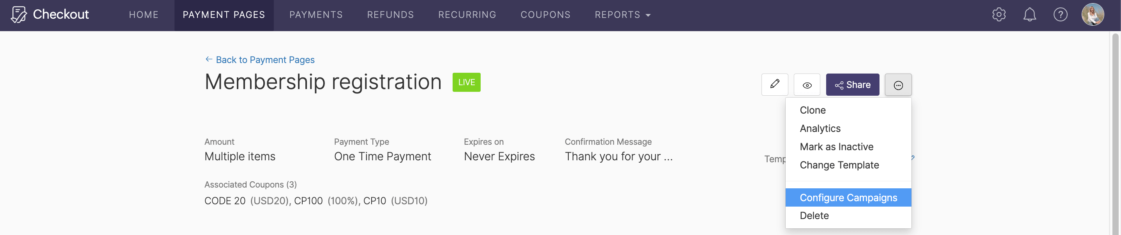1121x235 pixels.
Task: Choose Analytics from the dropdown menu
Action: [820, 128]
